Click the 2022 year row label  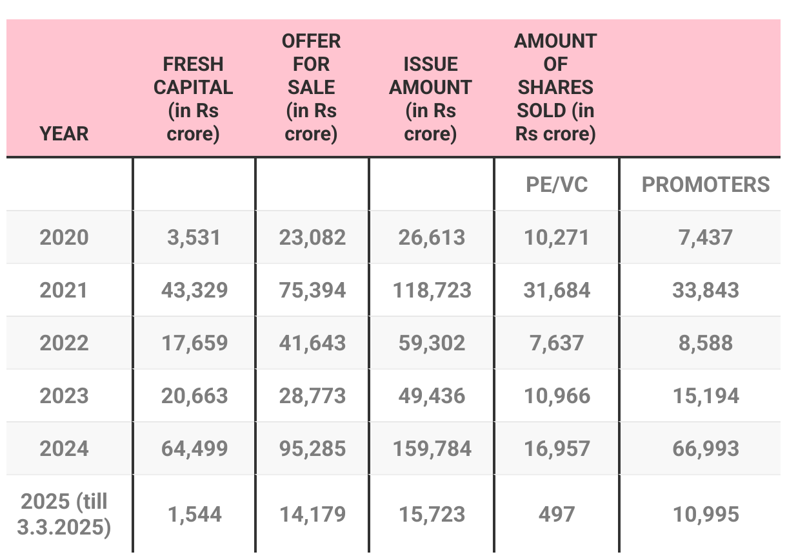tap(64, 343)
